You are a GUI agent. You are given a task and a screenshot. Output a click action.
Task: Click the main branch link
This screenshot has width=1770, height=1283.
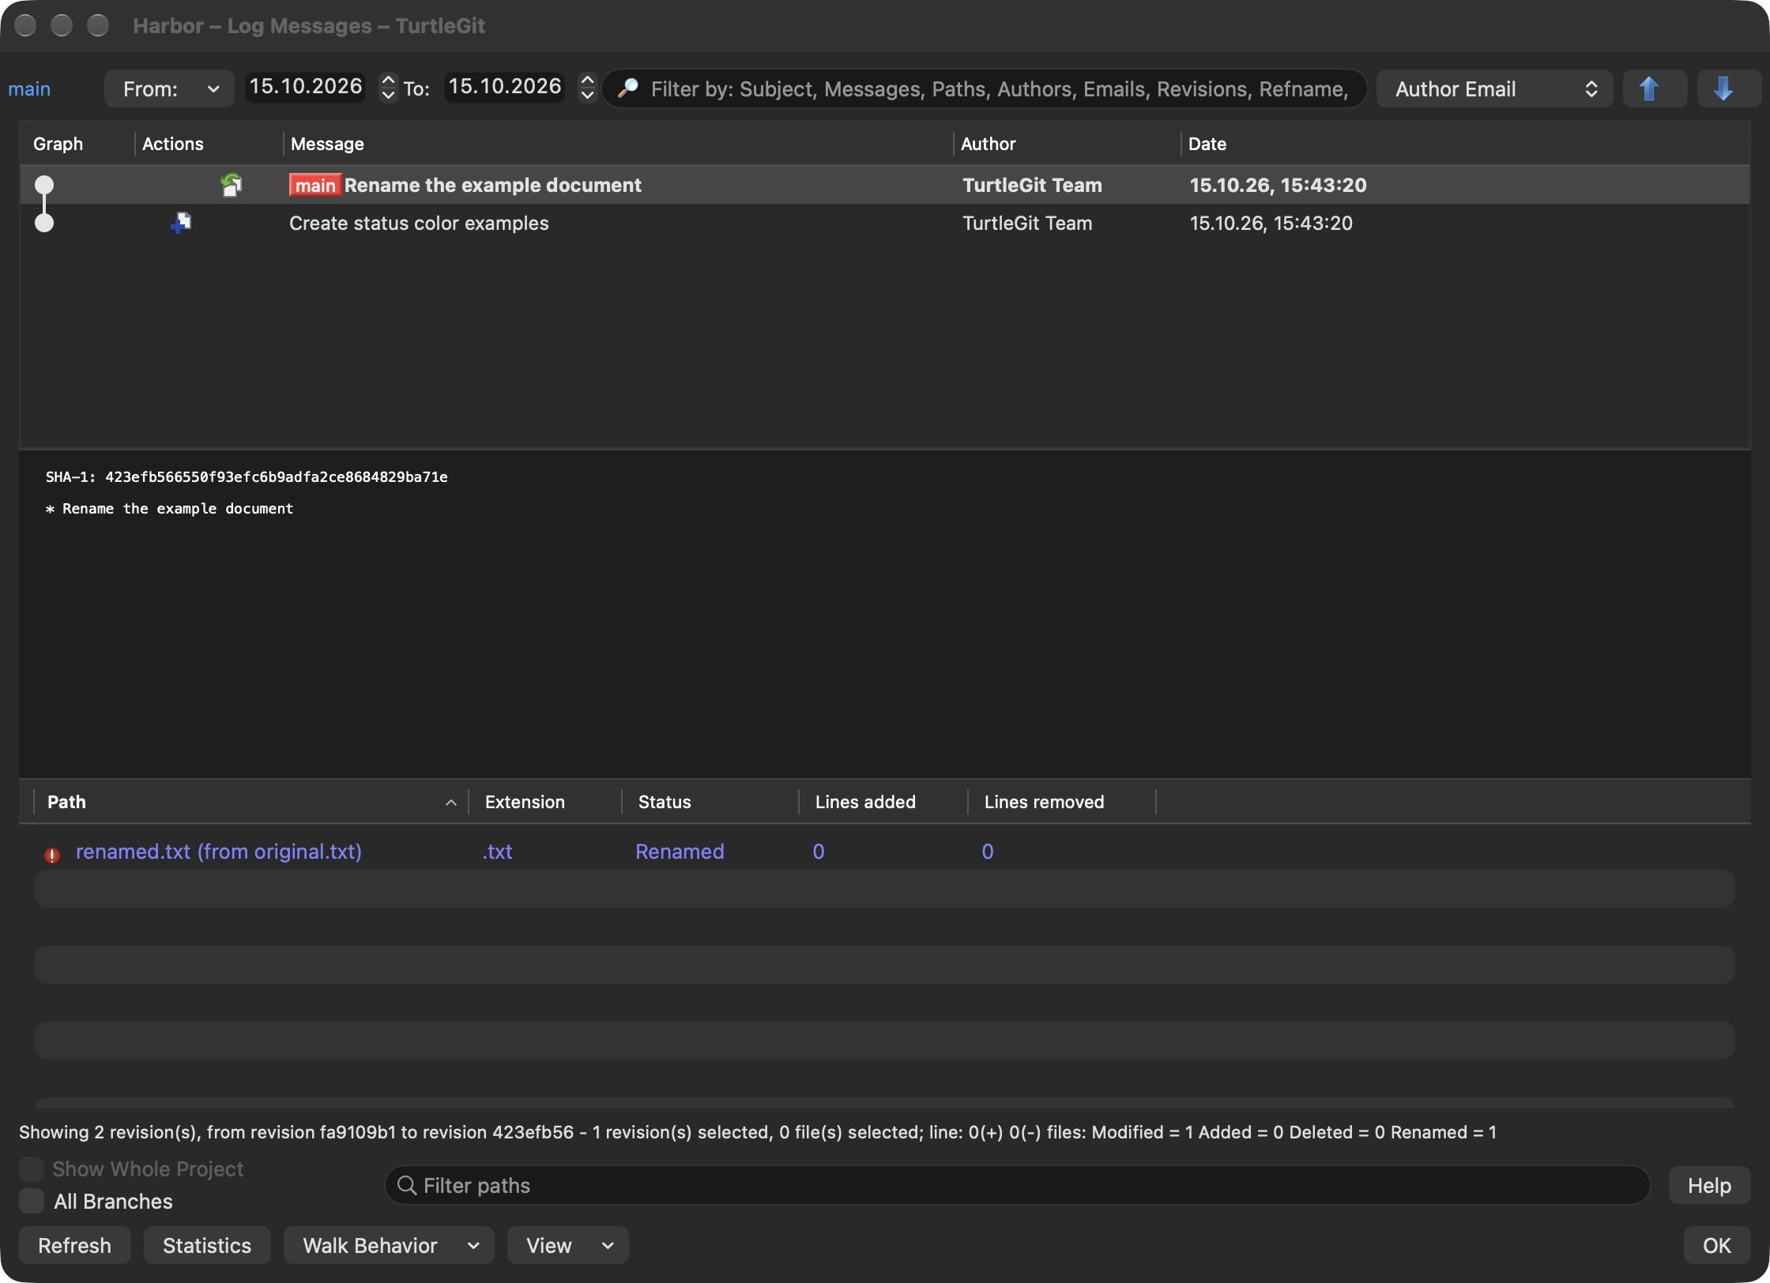click(x=29, y=88)
